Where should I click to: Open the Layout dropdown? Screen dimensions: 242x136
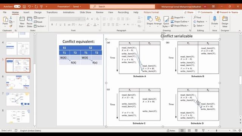pos(39,18)
